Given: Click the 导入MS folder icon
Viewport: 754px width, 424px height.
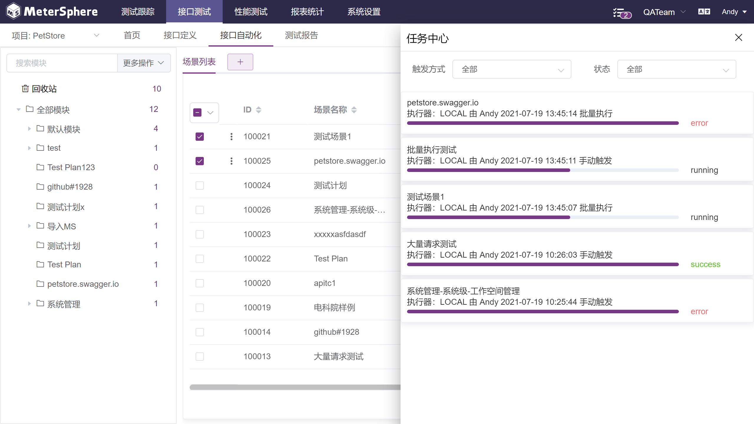Looking at the screenshot, I should (x=40, y=226).
